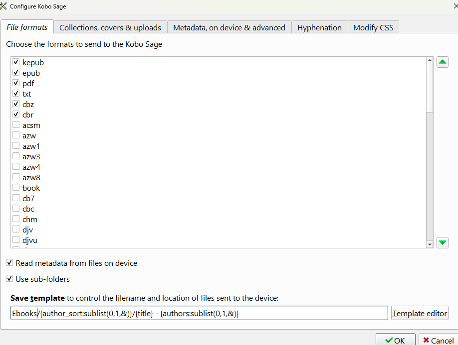
Task: Check the azw1 format checkbox
Action: click(16, 146)
